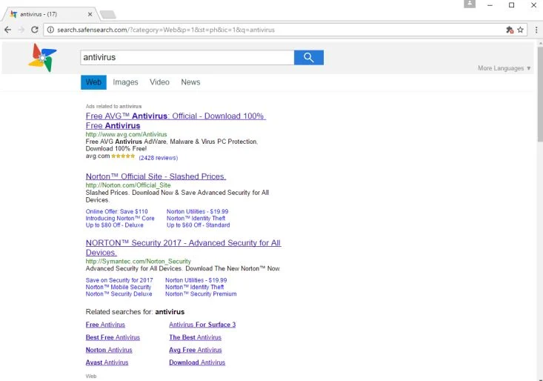
Task: Open Norton Official Site - Slashed Prices link
Action: pos(156,176)
